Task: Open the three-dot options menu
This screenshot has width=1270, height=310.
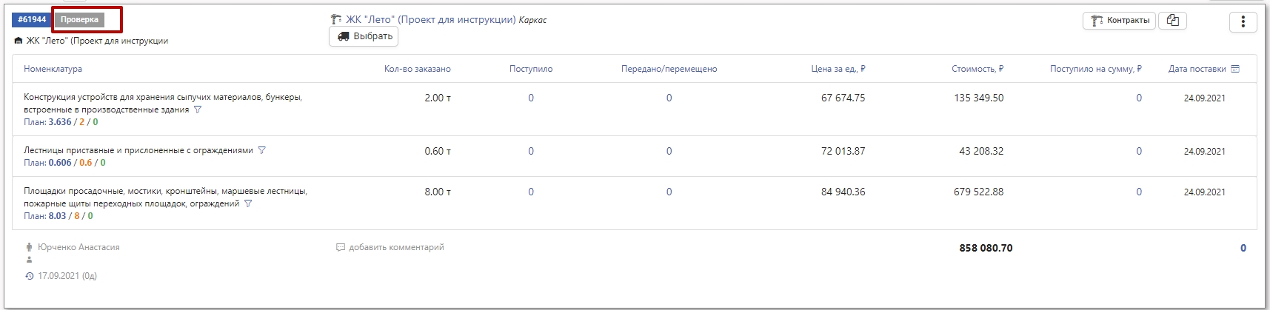Action: click(x=1243, y=22)
